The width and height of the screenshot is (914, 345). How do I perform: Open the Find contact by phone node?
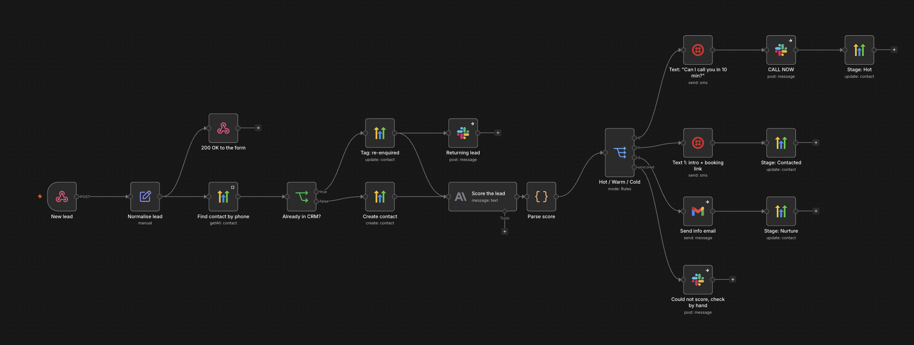click(x=223, y=196)
